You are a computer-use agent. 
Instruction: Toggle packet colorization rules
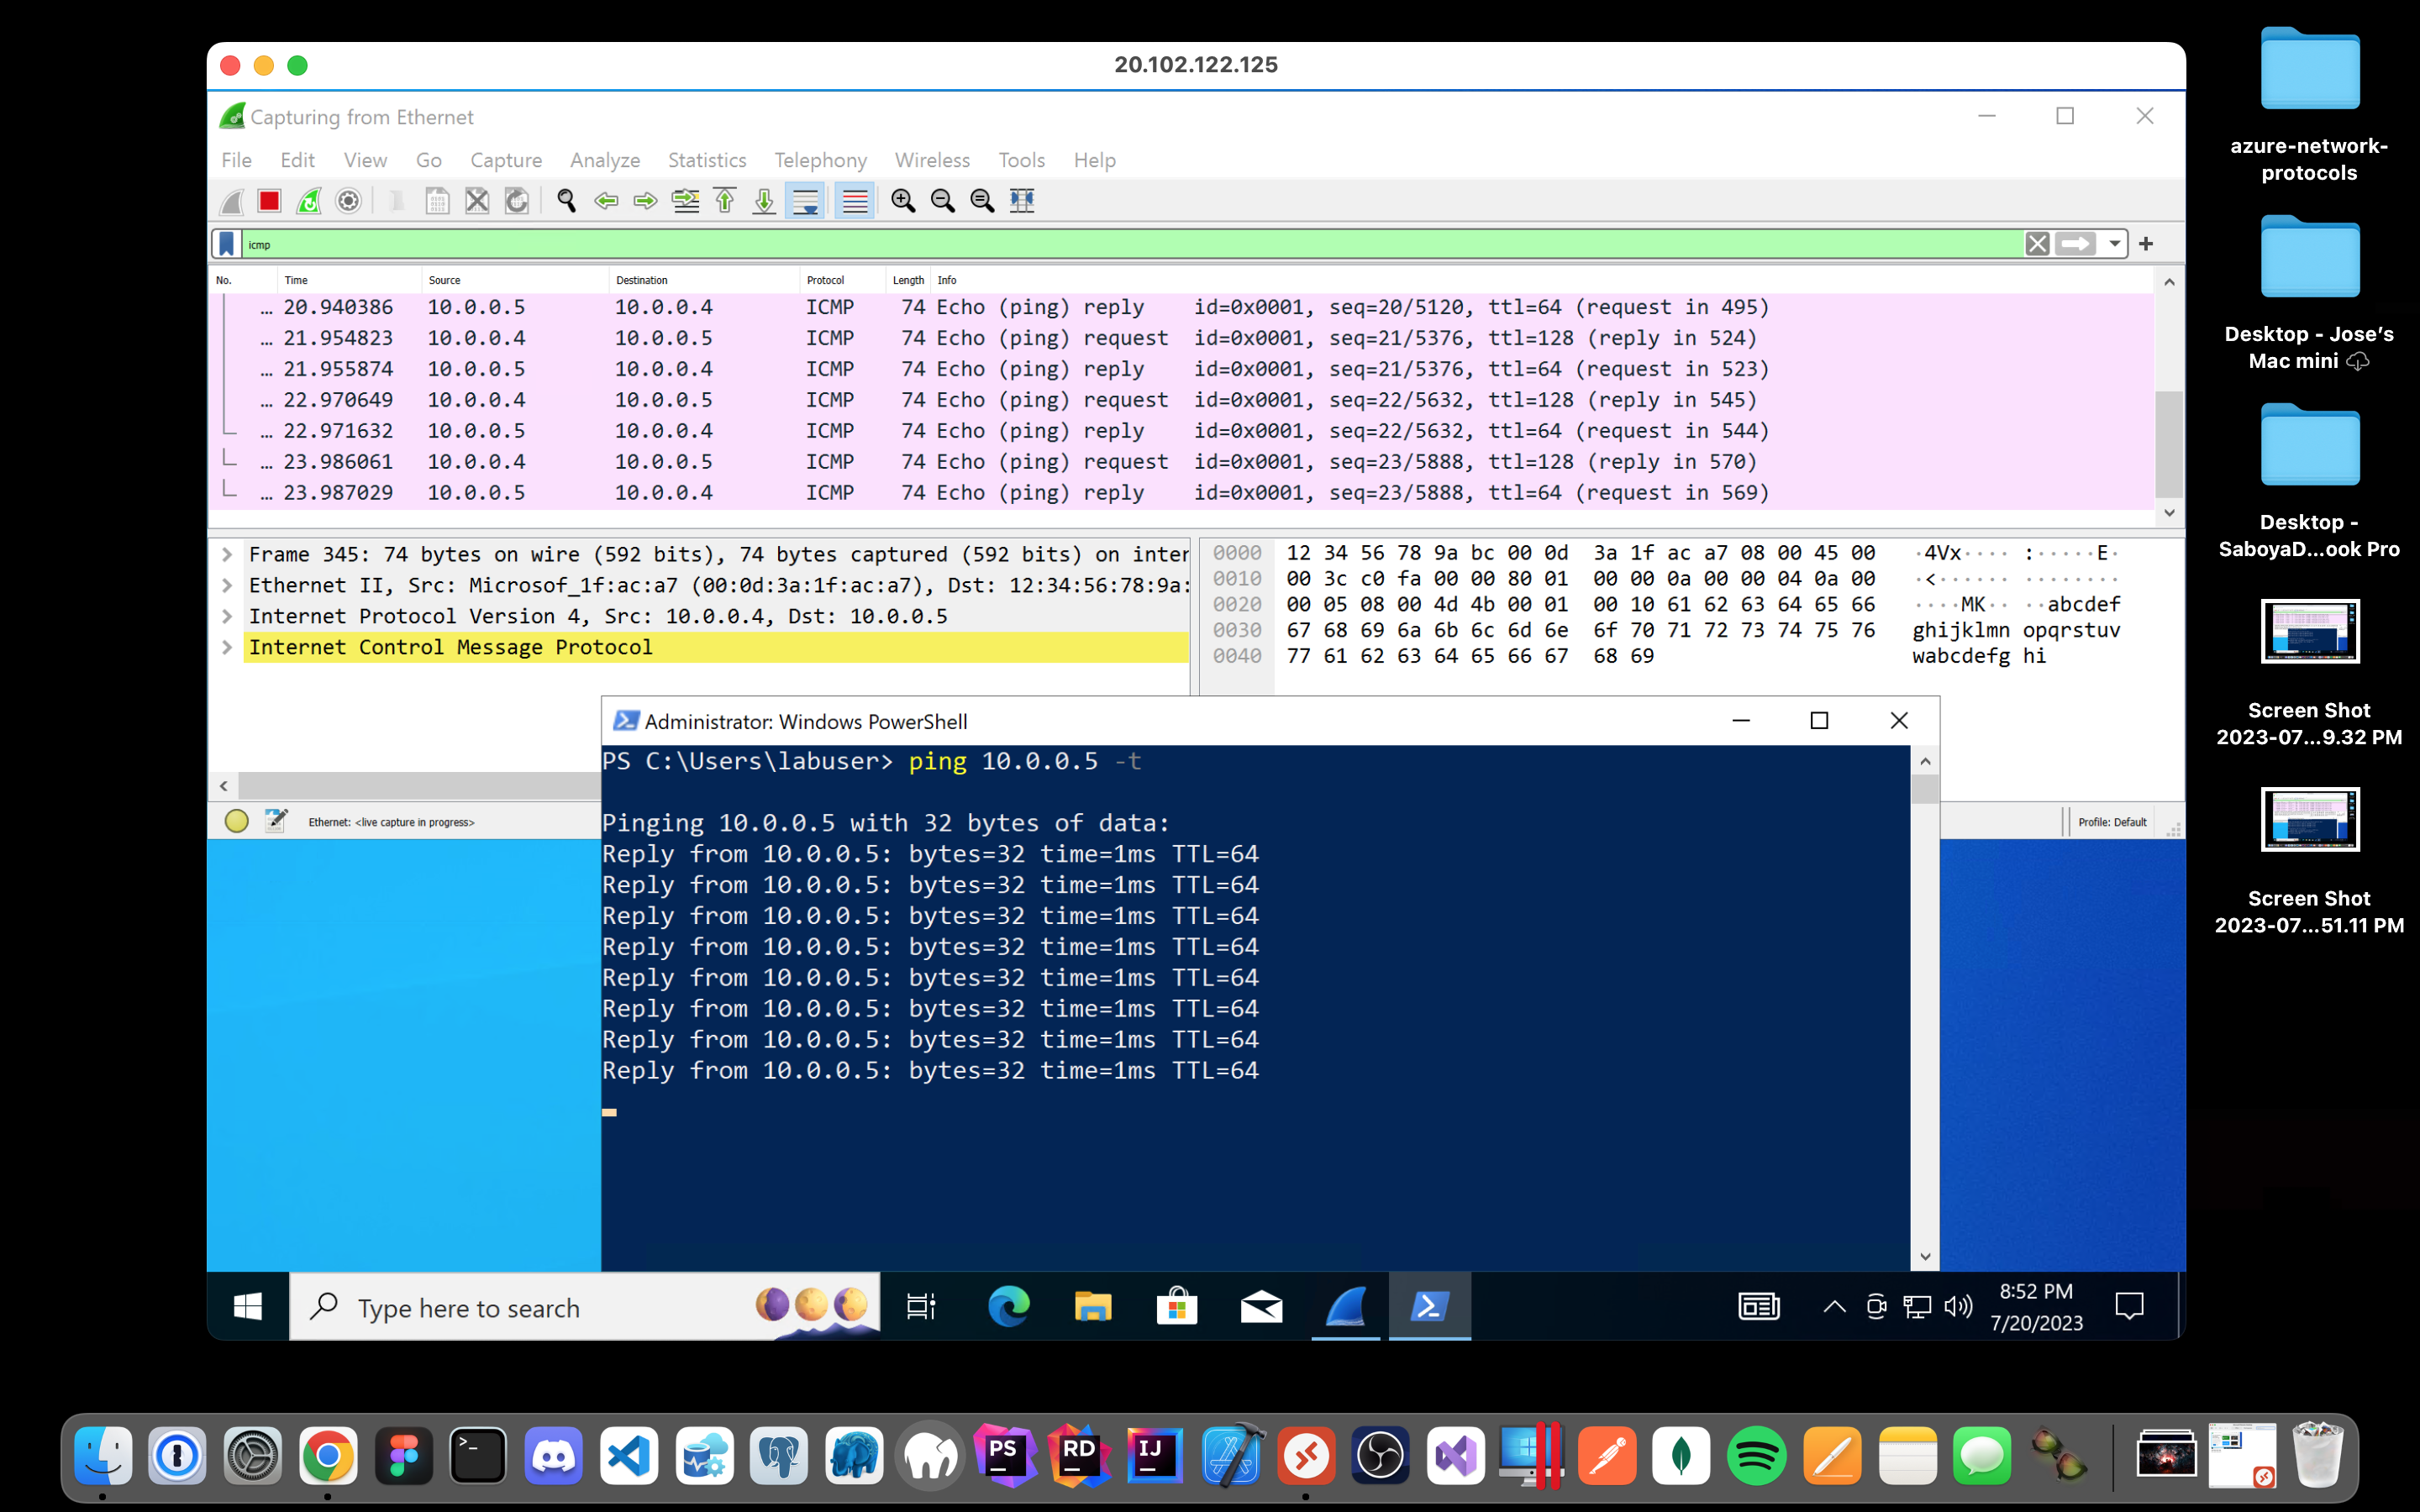[854, 201]
